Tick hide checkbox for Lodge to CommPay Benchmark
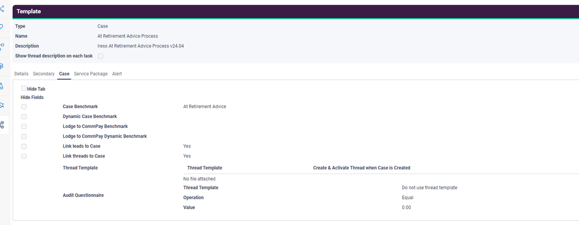Viewport: 579px width, 225px height. click(x=24, y=127)
